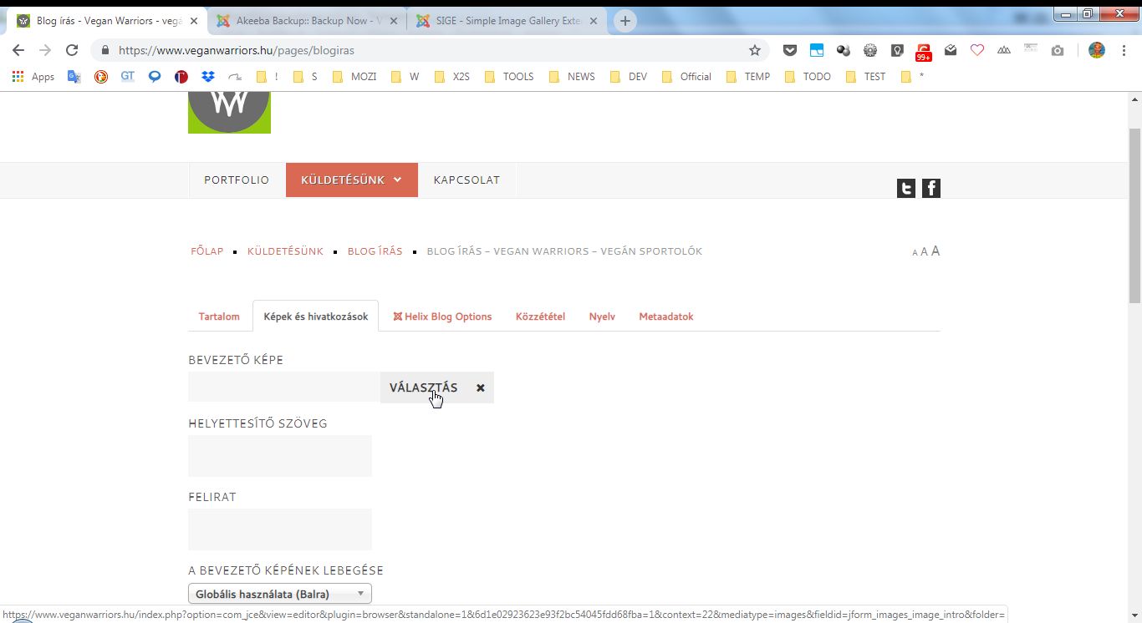Click the camera screenshot extension icon
This screenshot has height=623, width=1142.
1058,50
